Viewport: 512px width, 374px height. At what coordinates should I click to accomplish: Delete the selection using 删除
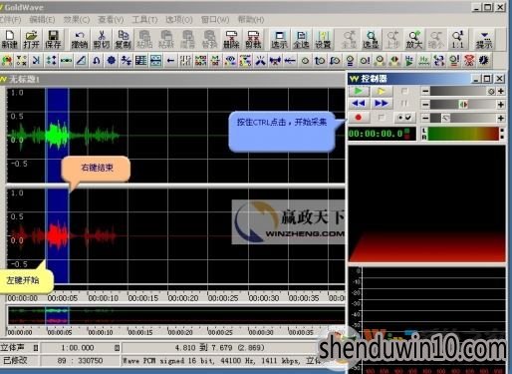(231, 39)
